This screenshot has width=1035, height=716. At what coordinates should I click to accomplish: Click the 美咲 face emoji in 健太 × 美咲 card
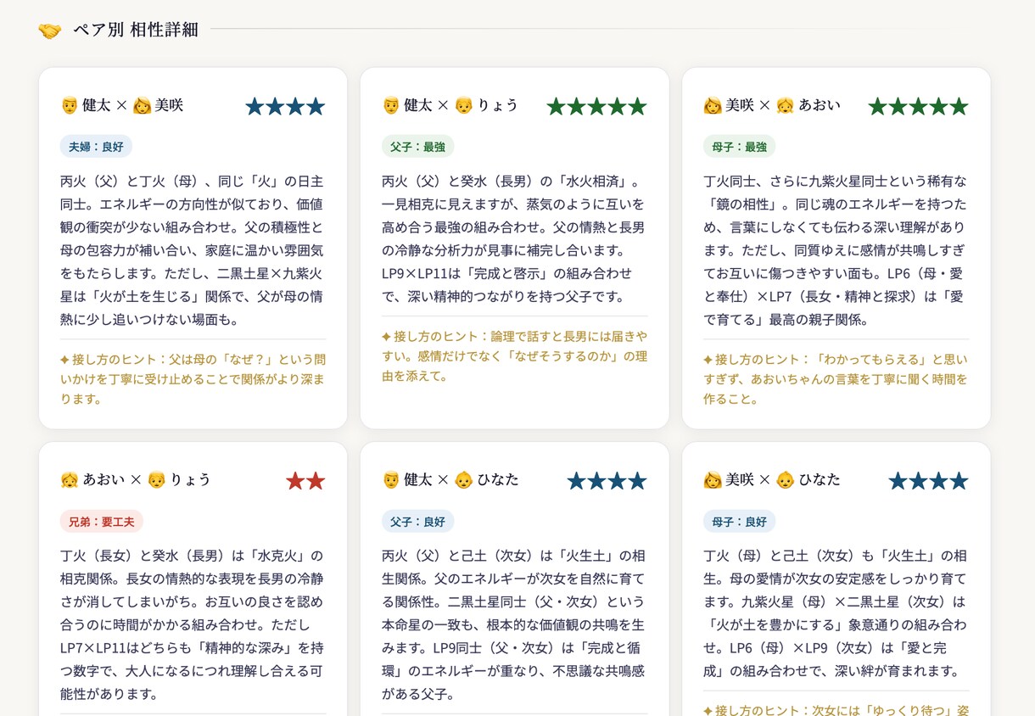click(142, 105)
